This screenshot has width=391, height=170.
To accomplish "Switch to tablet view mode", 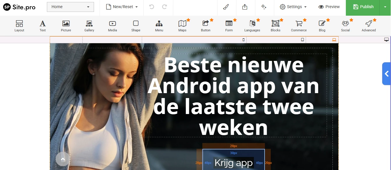I will (x=303, y=39).
